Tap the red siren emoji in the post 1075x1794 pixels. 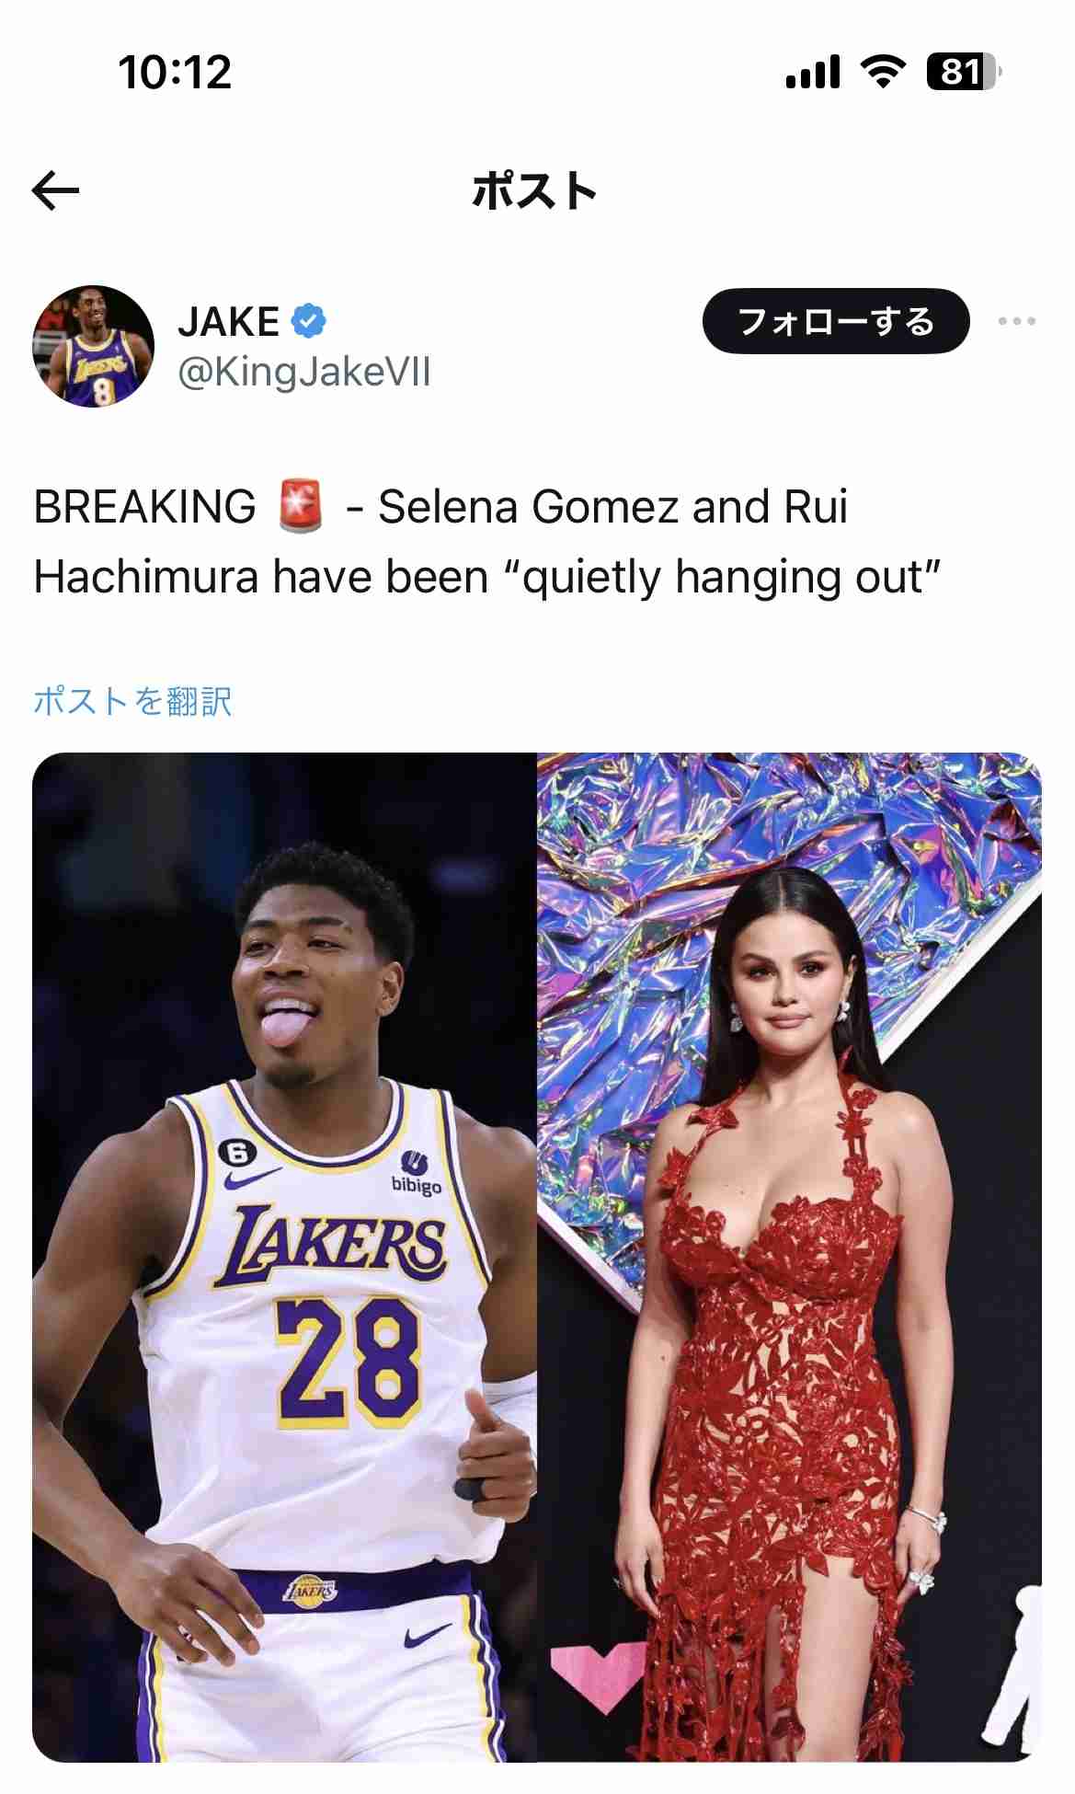coord(302,506)
